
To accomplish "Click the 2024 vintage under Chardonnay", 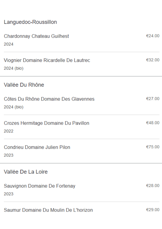I will coord(9,44).
